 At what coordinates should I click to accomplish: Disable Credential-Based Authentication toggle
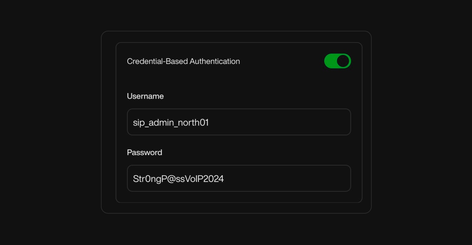coord(337,61)
